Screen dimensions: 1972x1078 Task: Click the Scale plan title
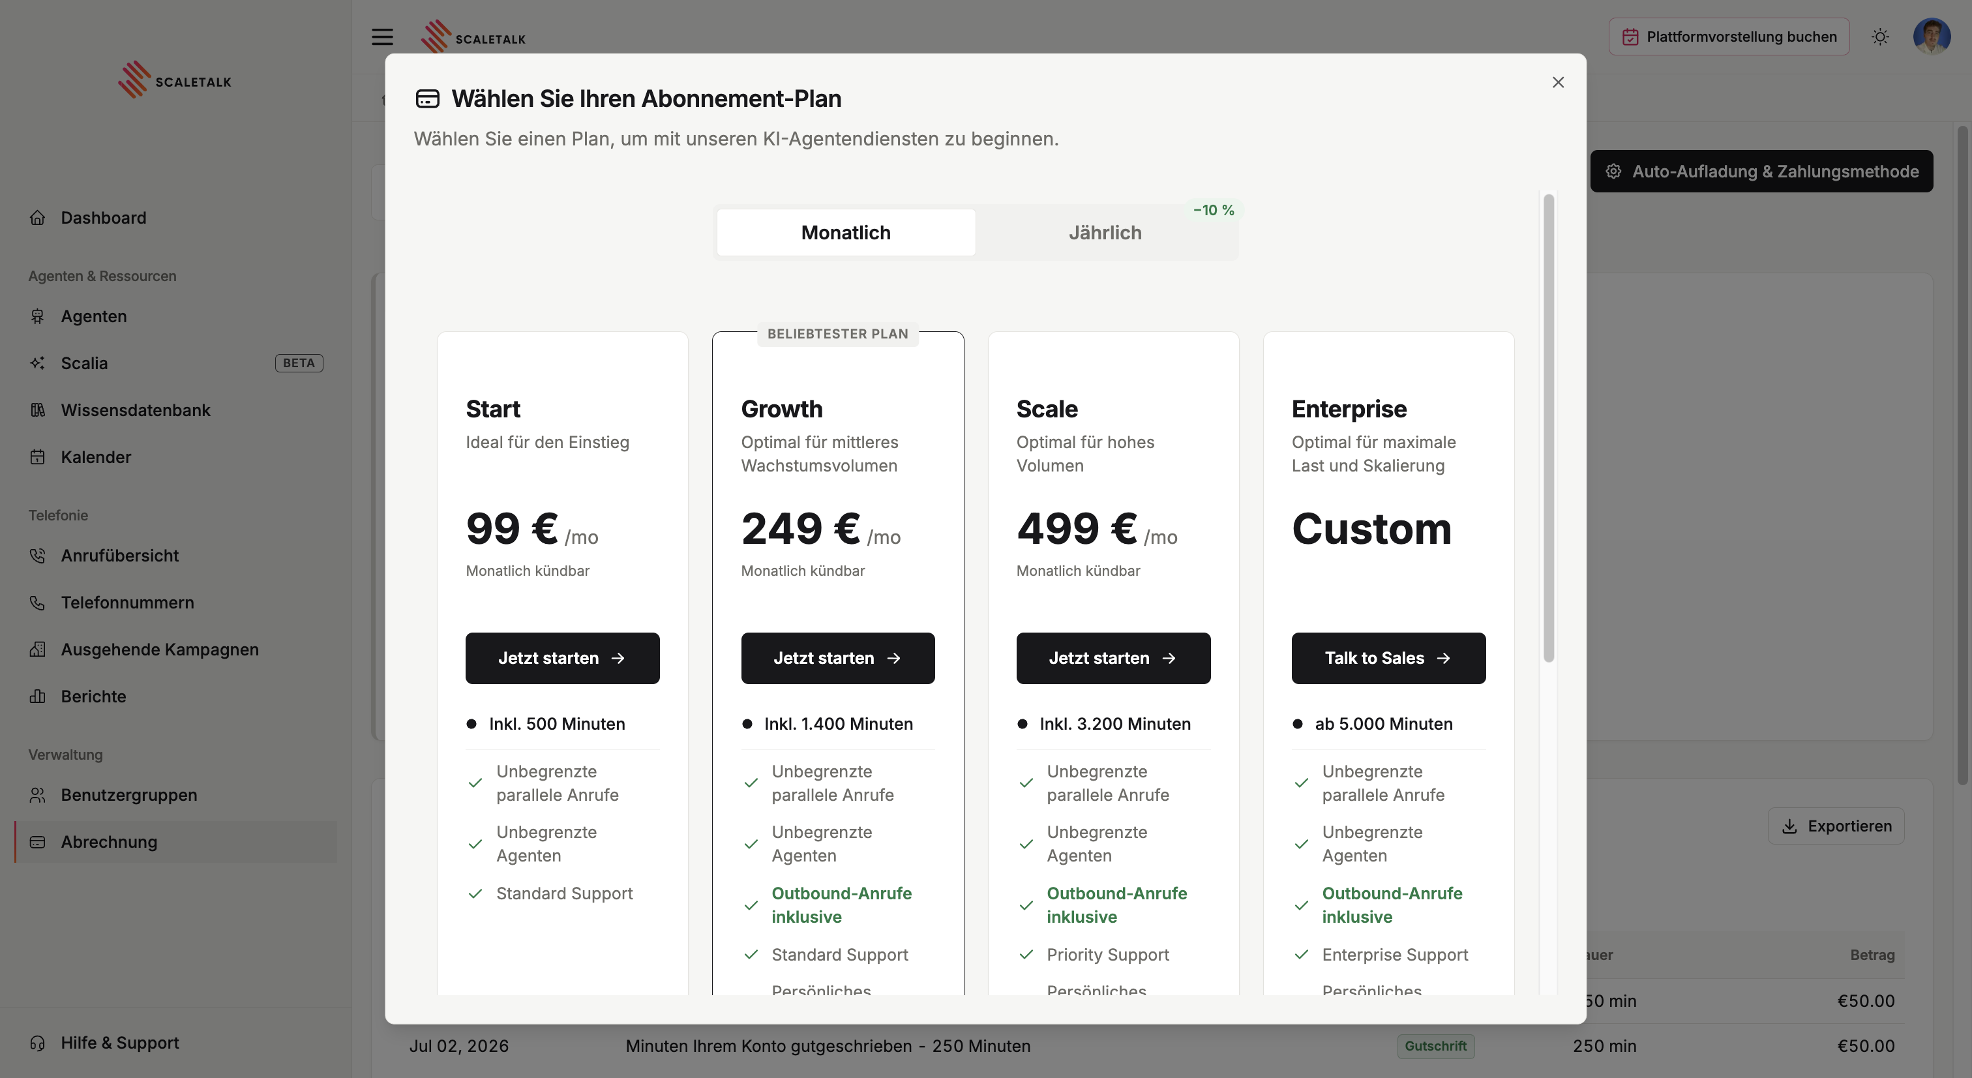(x=1047, y=409)
